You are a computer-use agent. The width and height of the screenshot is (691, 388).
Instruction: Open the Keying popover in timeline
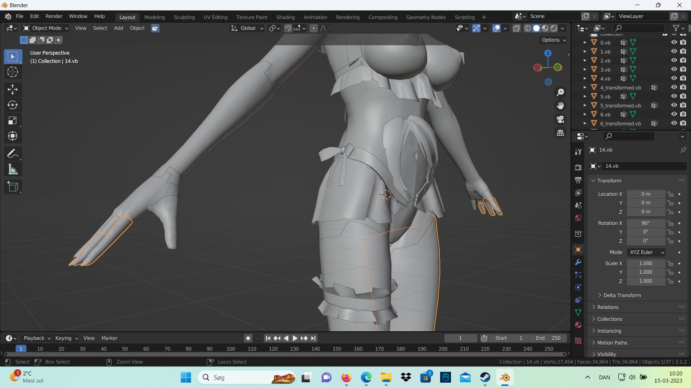[x=66, y=338]
